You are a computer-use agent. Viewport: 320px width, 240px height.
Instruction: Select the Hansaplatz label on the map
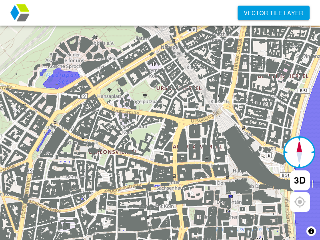point(110,96)
